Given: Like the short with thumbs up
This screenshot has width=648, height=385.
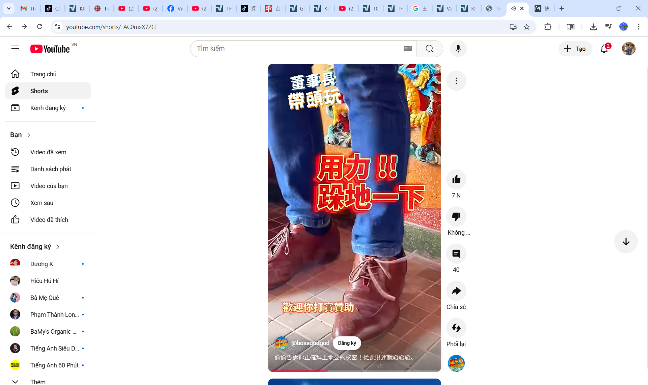Looking at the screenshot, I should (456, 179).
